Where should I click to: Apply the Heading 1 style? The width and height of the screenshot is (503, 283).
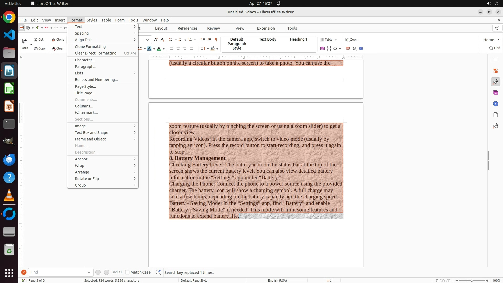(x=298, y=39)
